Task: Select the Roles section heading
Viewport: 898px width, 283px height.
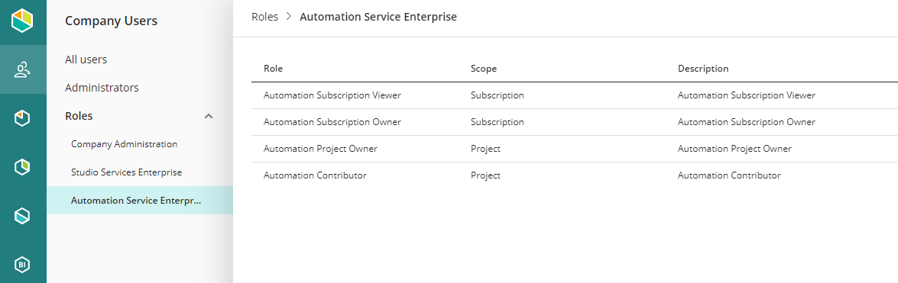Action: [x=79, y=116]
